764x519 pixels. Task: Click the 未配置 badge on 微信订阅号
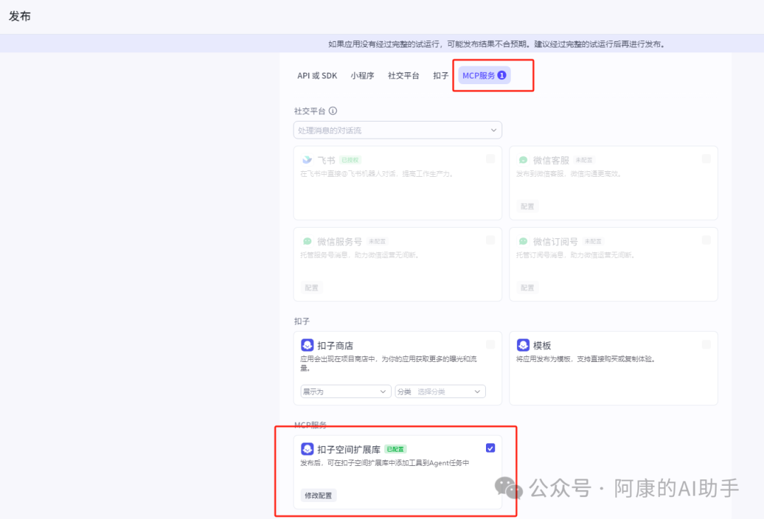(593, 242)
